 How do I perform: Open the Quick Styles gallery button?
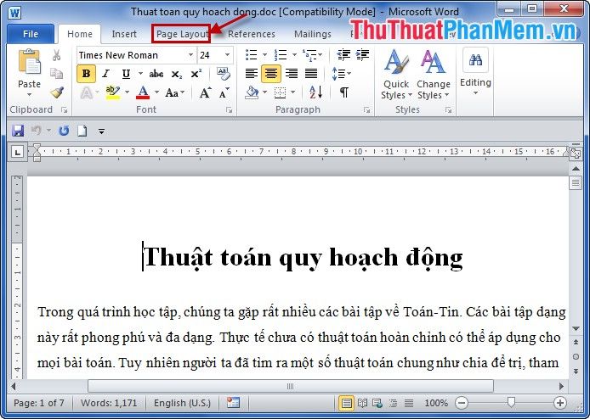click(x=394, y=76)
